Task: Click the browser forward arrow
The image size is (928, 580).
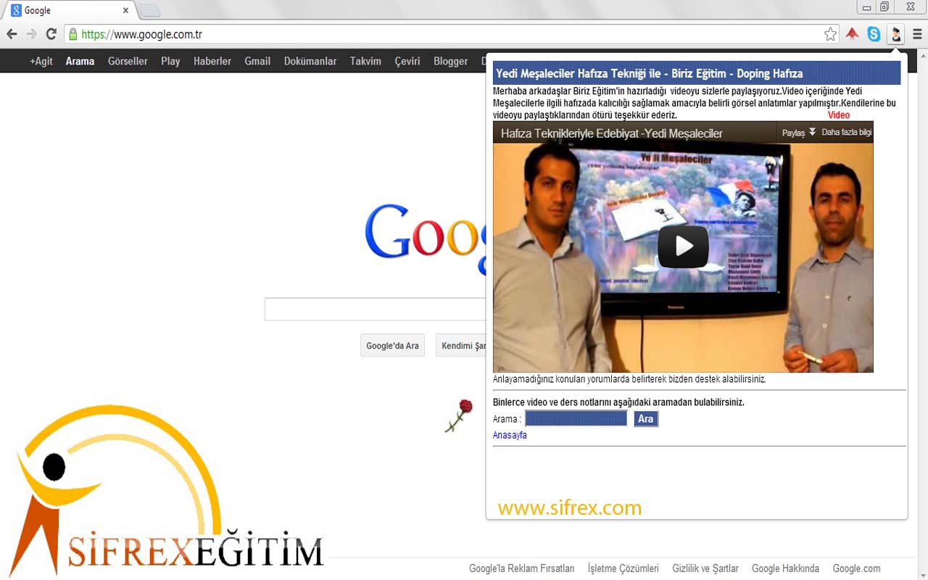Action: coord(31,34)
